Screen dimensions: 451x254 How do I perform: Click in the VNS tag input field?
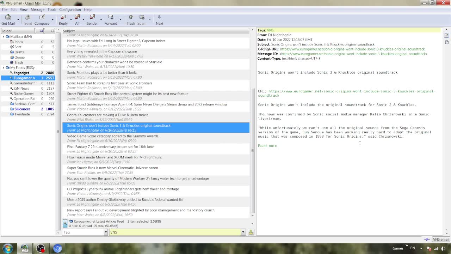tap(175, 232)
